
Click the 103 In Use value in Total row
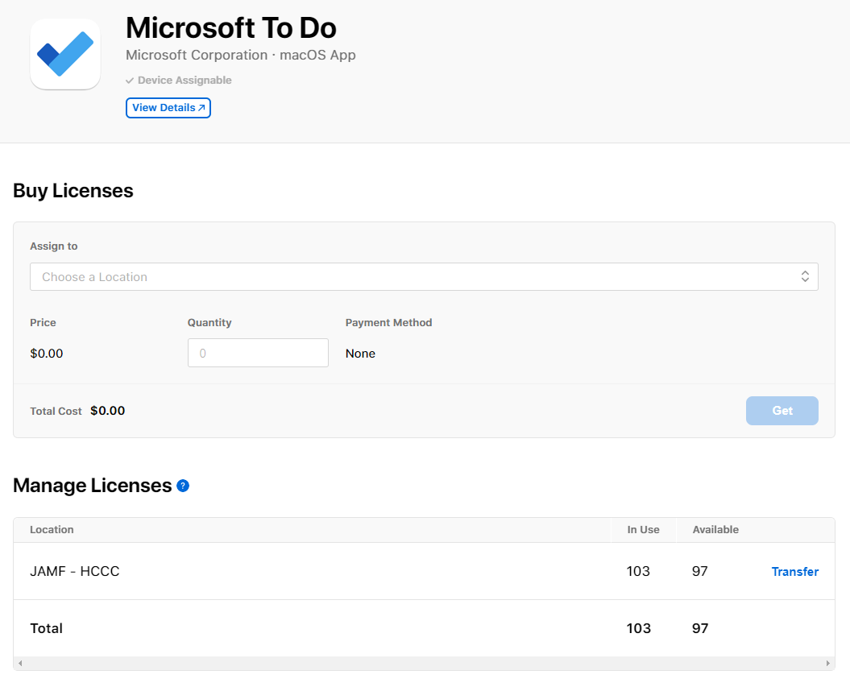point(639,628)
